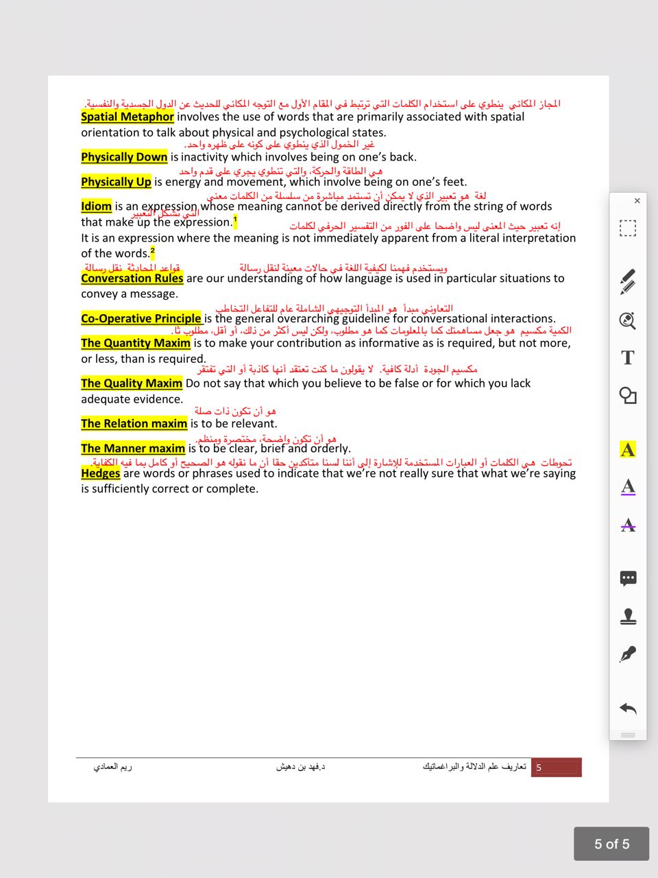Tap footnote marker 2 after "of the words."

152,252
